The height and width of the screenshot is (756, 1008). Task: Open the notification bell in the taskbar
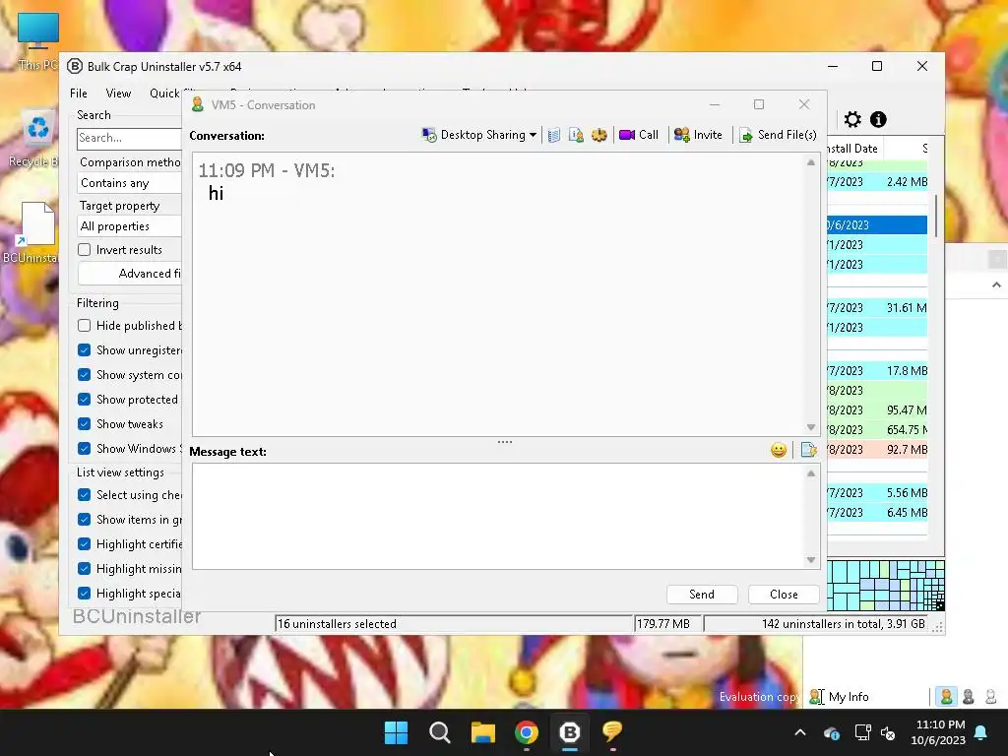point(981,732)
